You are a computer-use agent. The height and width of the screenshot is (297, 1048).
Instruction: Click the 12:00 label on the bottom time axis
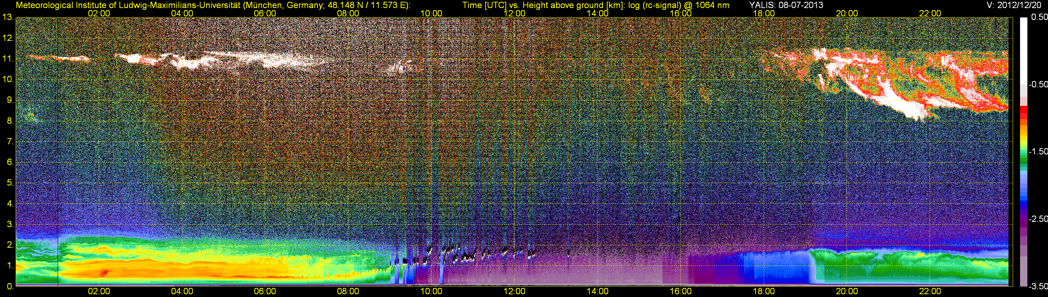tap(514, 291)
